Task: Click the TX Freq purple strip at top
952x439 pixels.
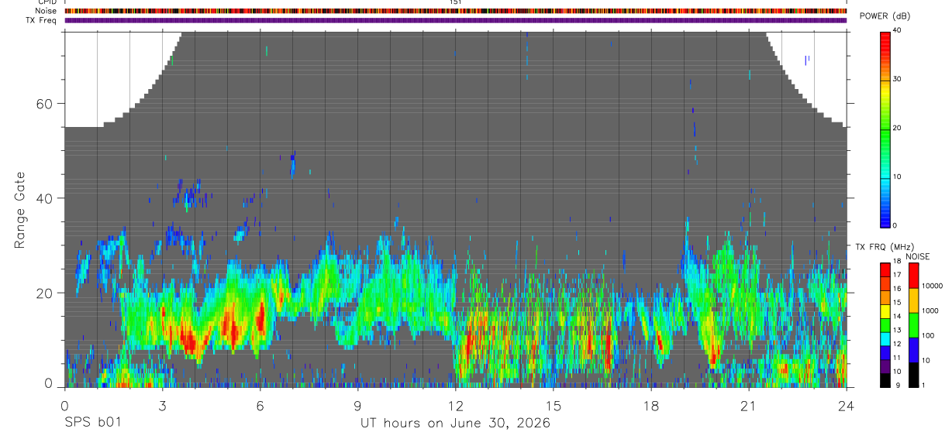Action: click(456, 20)
